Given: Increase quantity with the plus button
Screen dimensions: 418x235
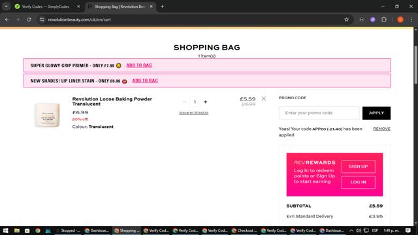Looking at the screenshot, I should tap(205, 102).
